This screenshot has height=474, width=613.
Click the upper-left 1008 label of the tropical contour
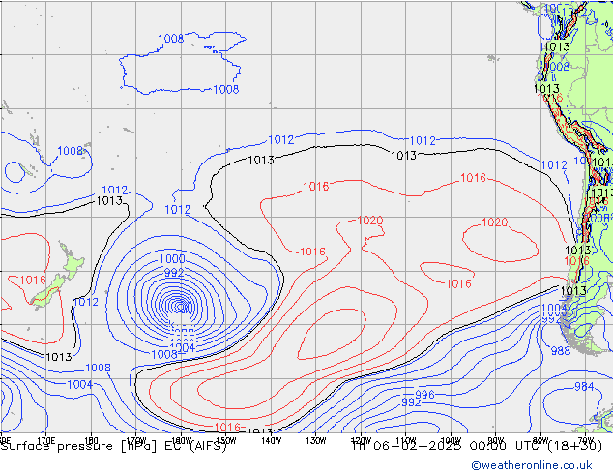(x=171, y=39)
